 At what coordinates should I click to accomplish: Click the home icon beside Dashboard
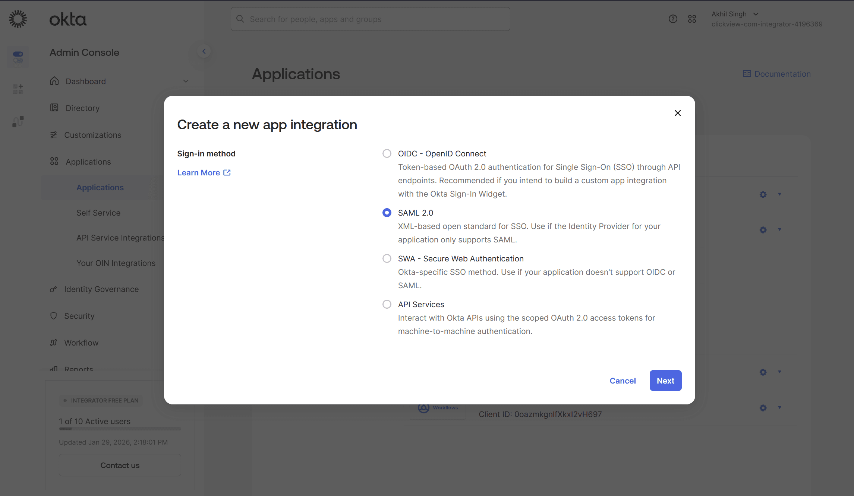pyautogui.click(x=54, y=81)
